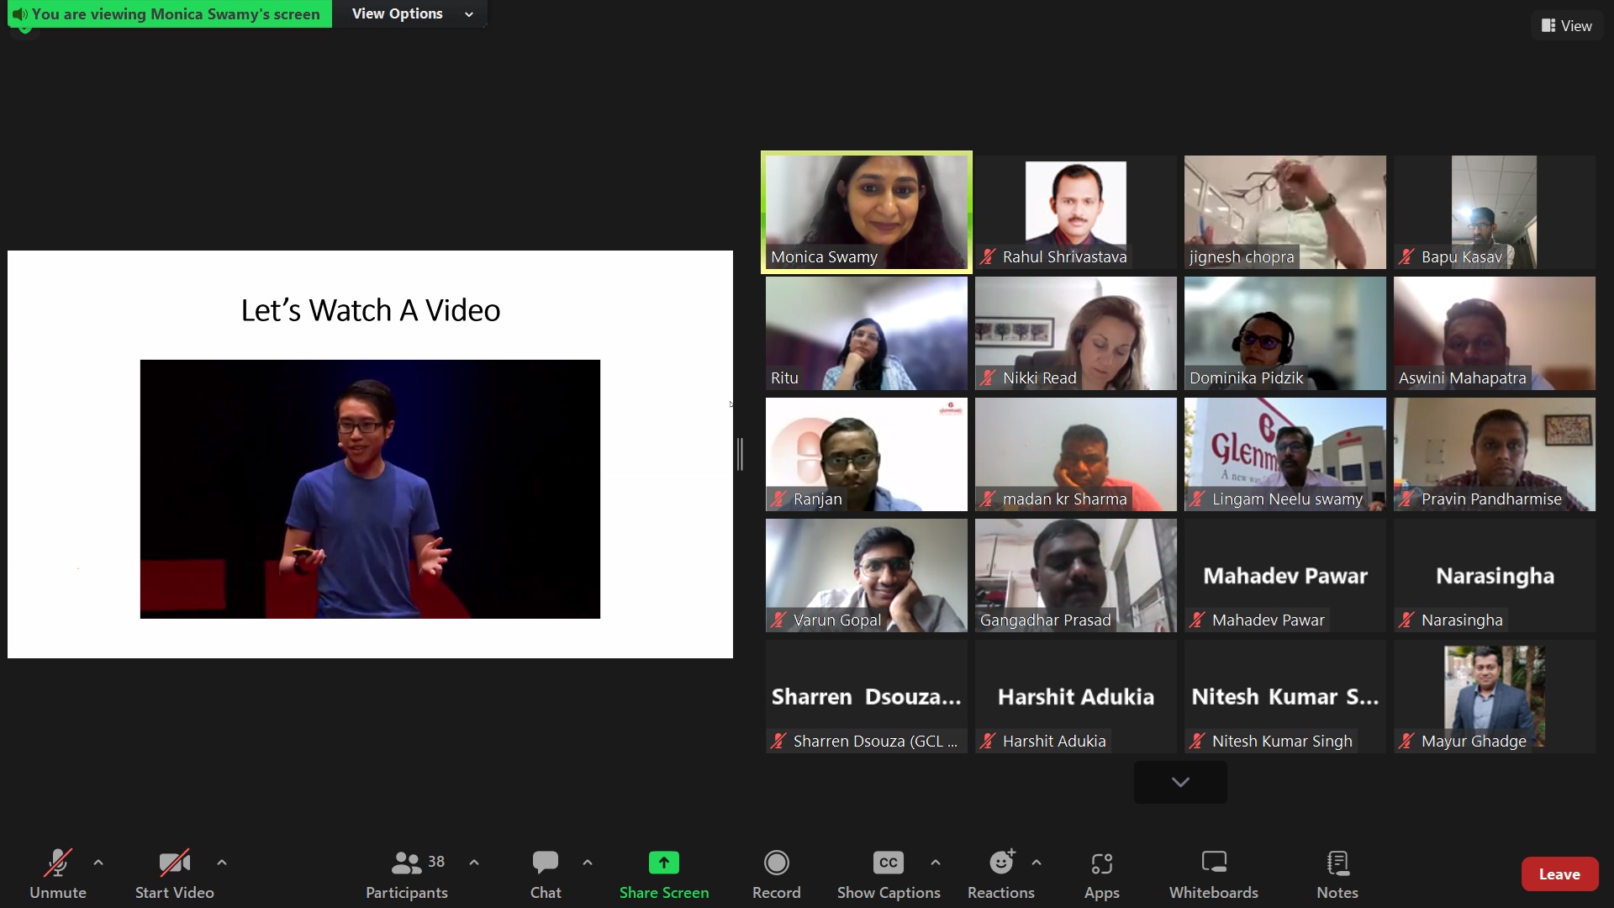Image resolution: width=1614 pixels, height=908 pixels.
Task: Open the View Options dropdown
Action: 412,13
